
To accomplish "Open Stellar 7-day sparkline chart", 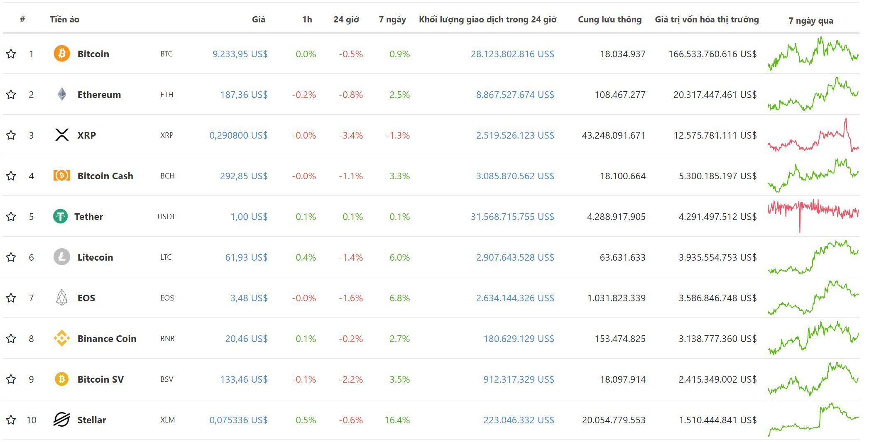I will point(813,420).
